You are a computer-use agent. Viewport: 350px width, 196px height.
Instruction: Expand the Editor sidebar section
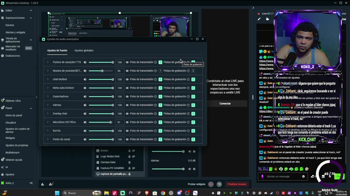31,11
